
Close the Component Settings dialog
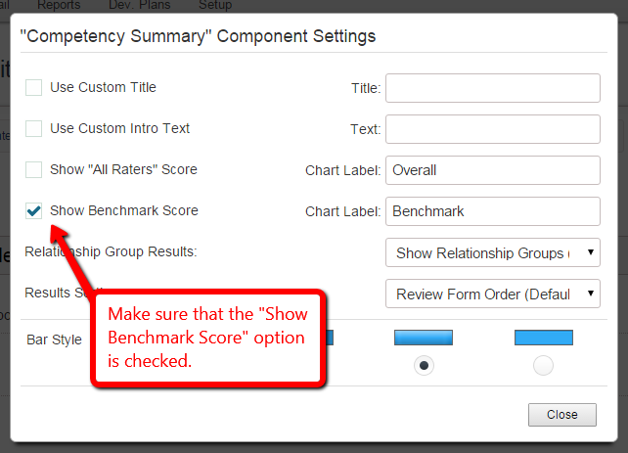(x=561, y=415)
